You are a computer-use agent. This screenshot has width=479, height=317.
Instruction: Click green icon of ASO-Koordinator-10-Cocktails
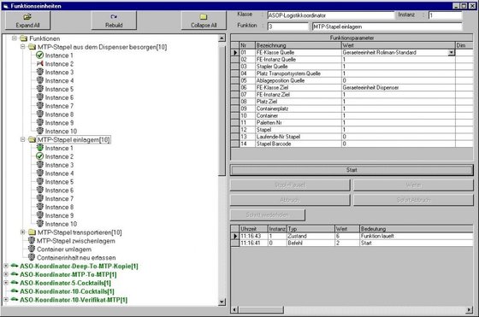(x=15, y=291)
